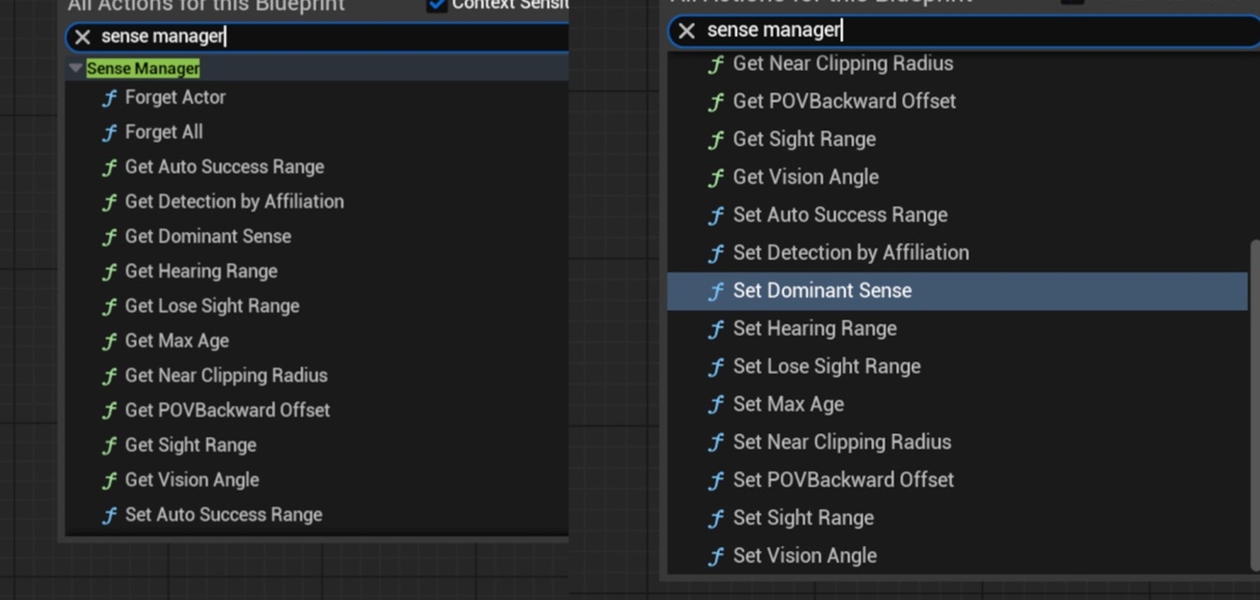1260x600 pixels.
Task: Click function icon beside Set Vision Angle
Action: tap(716, 556)
